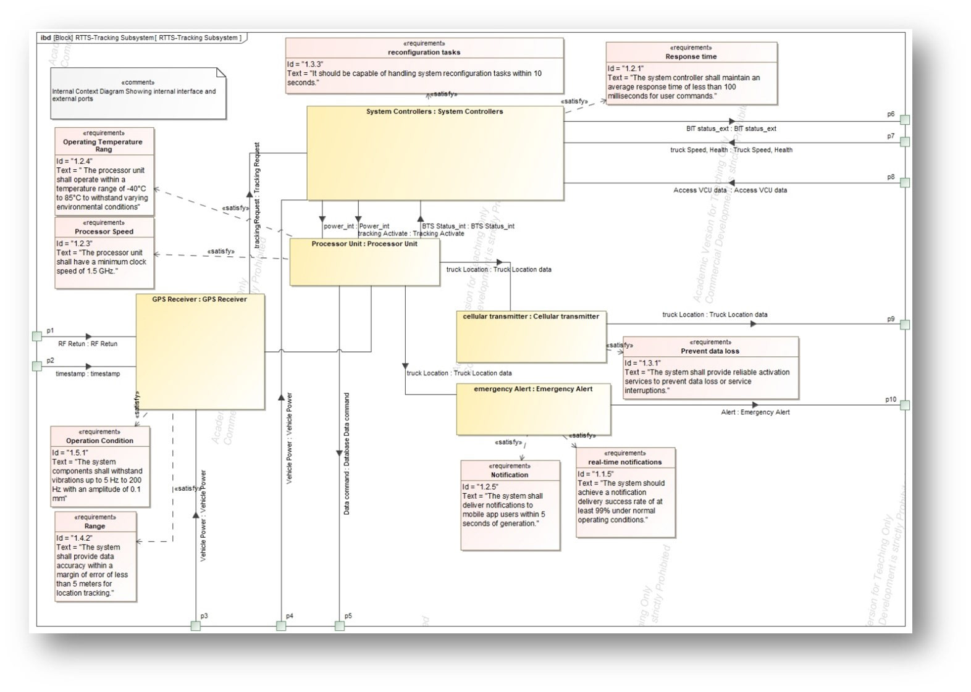The width and height of the screenshot is (971, 692).
Task: Click the ibd RTTS-Tracking Subsystem diagram header
Action: coord(142,38)
